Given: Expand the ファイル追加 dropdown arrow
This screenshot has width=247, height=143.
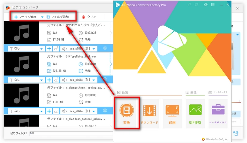Looking at the screenshot, I should pyautogui.click(x=42, y=17).
